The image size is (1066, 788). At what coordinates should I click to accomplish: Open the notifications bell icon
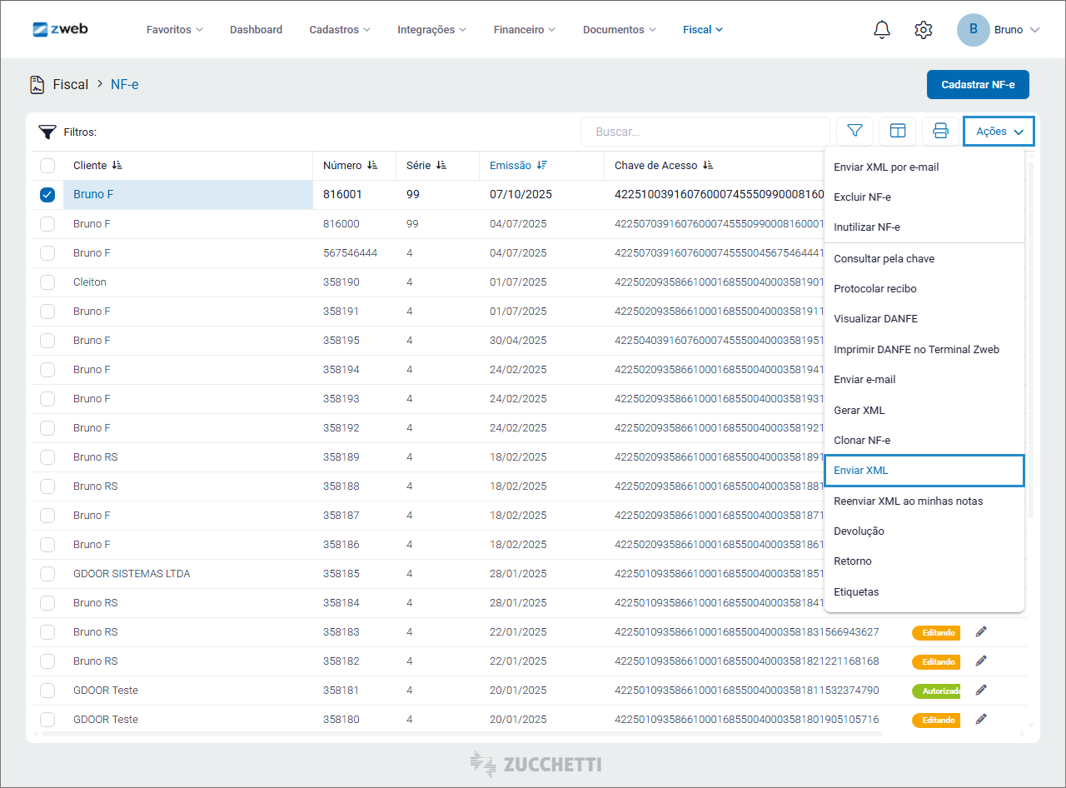[x=882, y=30]
